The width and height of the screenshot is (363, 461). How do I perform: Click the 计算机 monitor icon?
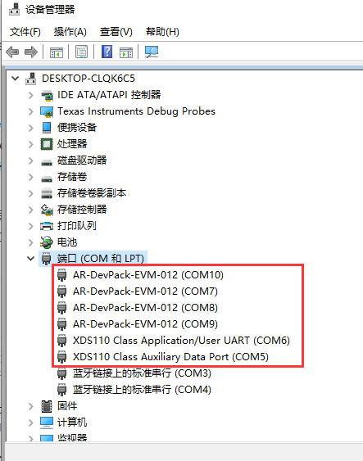tap(47, 423)
